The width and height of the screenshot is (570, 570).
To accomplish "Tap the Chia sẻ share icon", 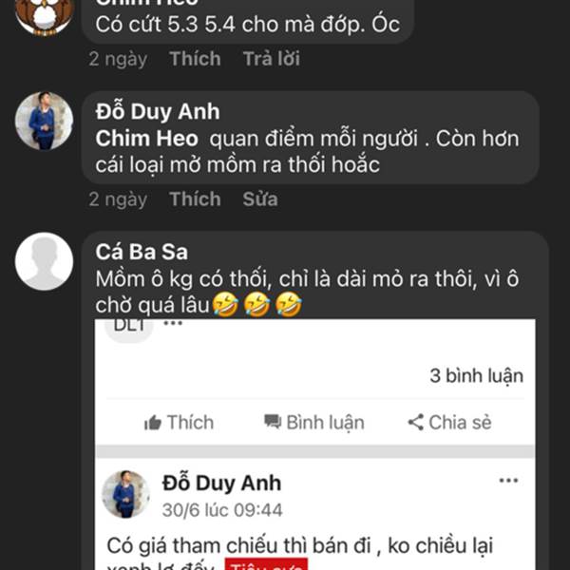I will pyautogui.click(x=416, y=422).
